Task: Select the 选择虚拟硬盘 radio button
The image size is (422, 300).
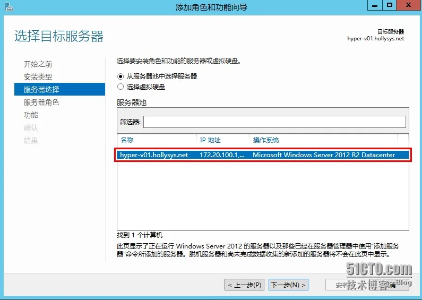Action: click(x=120, y=87)
